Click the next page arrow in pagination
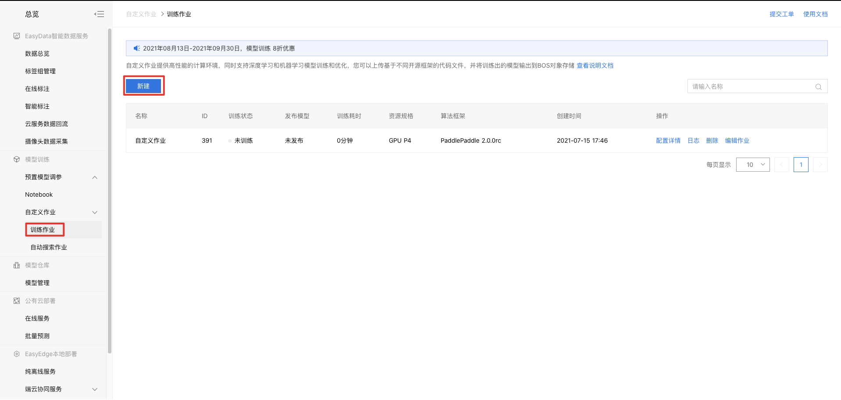Viewport: 841px width, 400px height. (x=820, y=165)
